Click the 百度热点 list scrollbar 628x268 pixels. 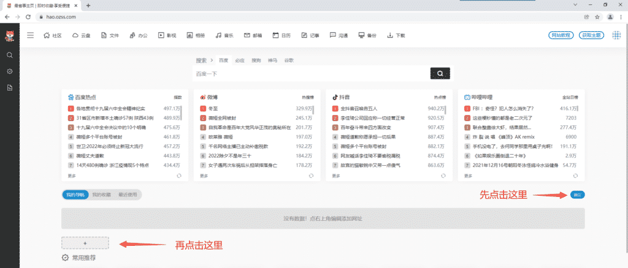pos(182,113)
